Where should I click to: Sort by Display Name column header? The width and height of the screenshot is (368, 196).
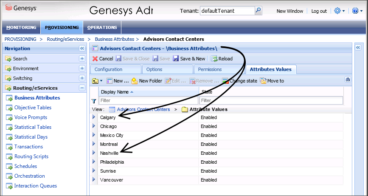[149, 92]
